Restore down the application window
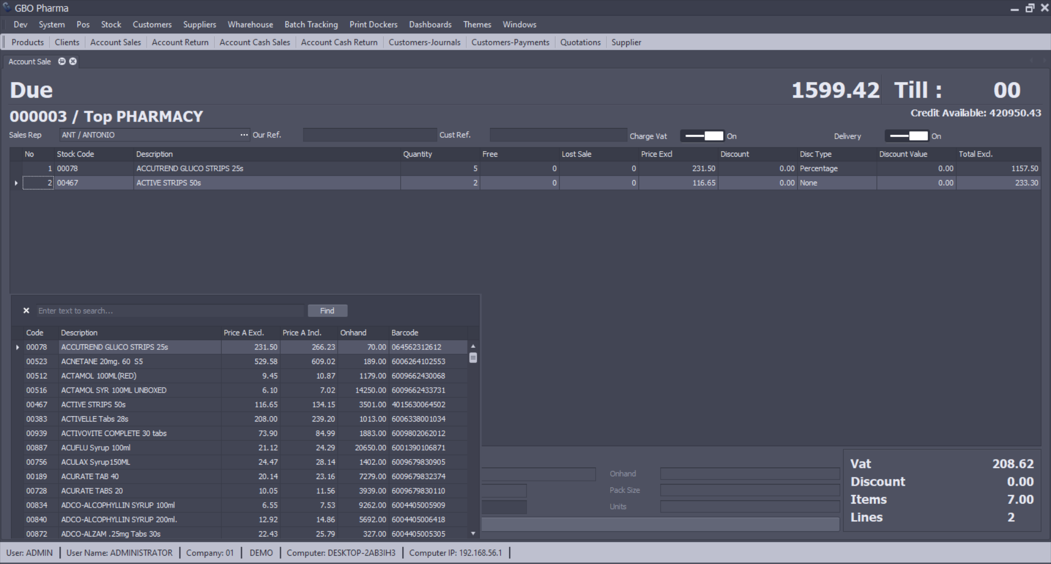This screenshot has width=1051, height=564. (1030, 8)
